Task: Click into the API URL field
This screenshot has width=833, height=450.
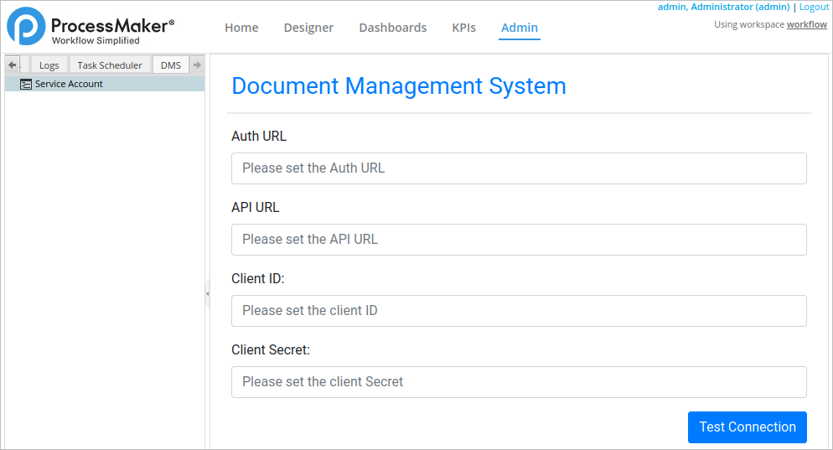Action: 519,240
